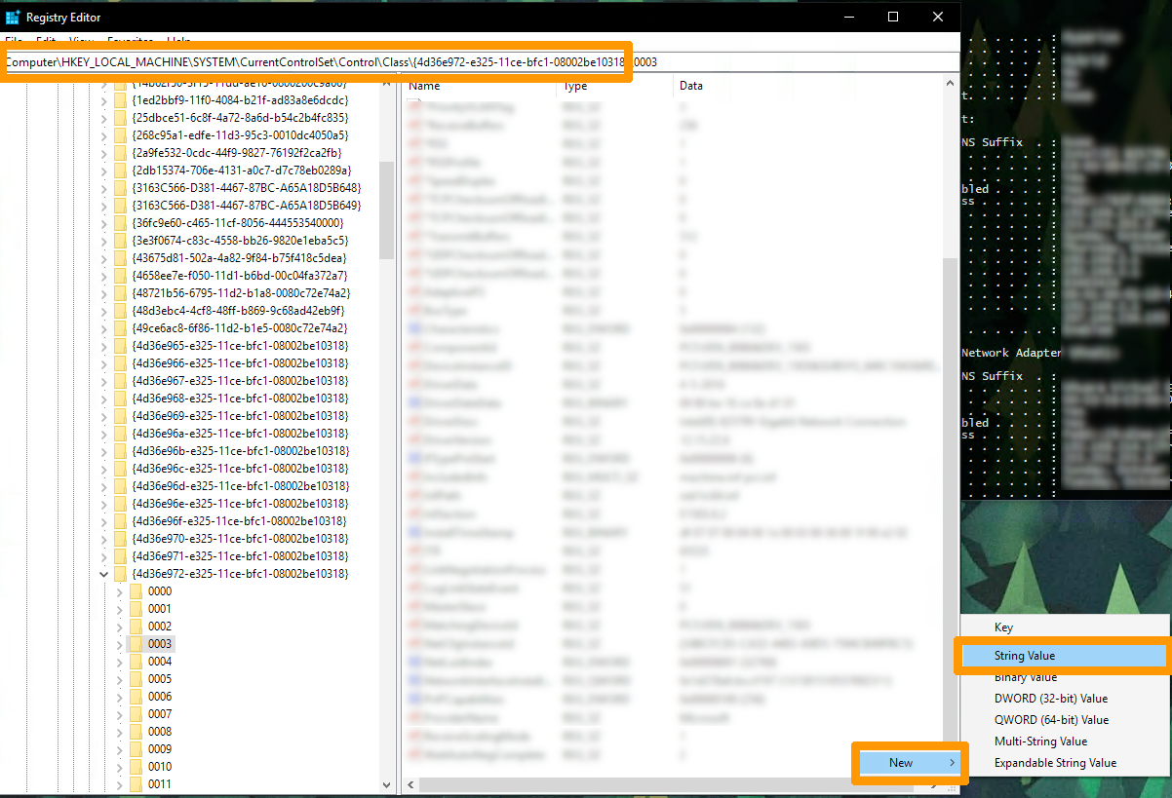This screenshot has height=798, width=1172.
Task: Click folder icon of {4d36e965-e325-11ce-bfc1-08002be10318}
Action: pyautogui.click(x=120, y=346)
